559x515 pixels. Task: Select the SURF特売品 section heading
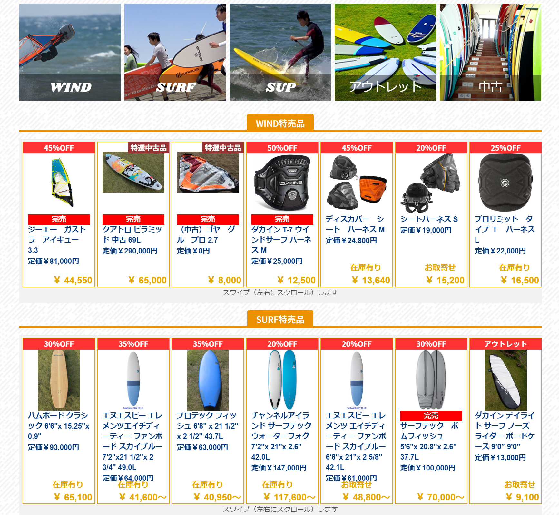280,319
